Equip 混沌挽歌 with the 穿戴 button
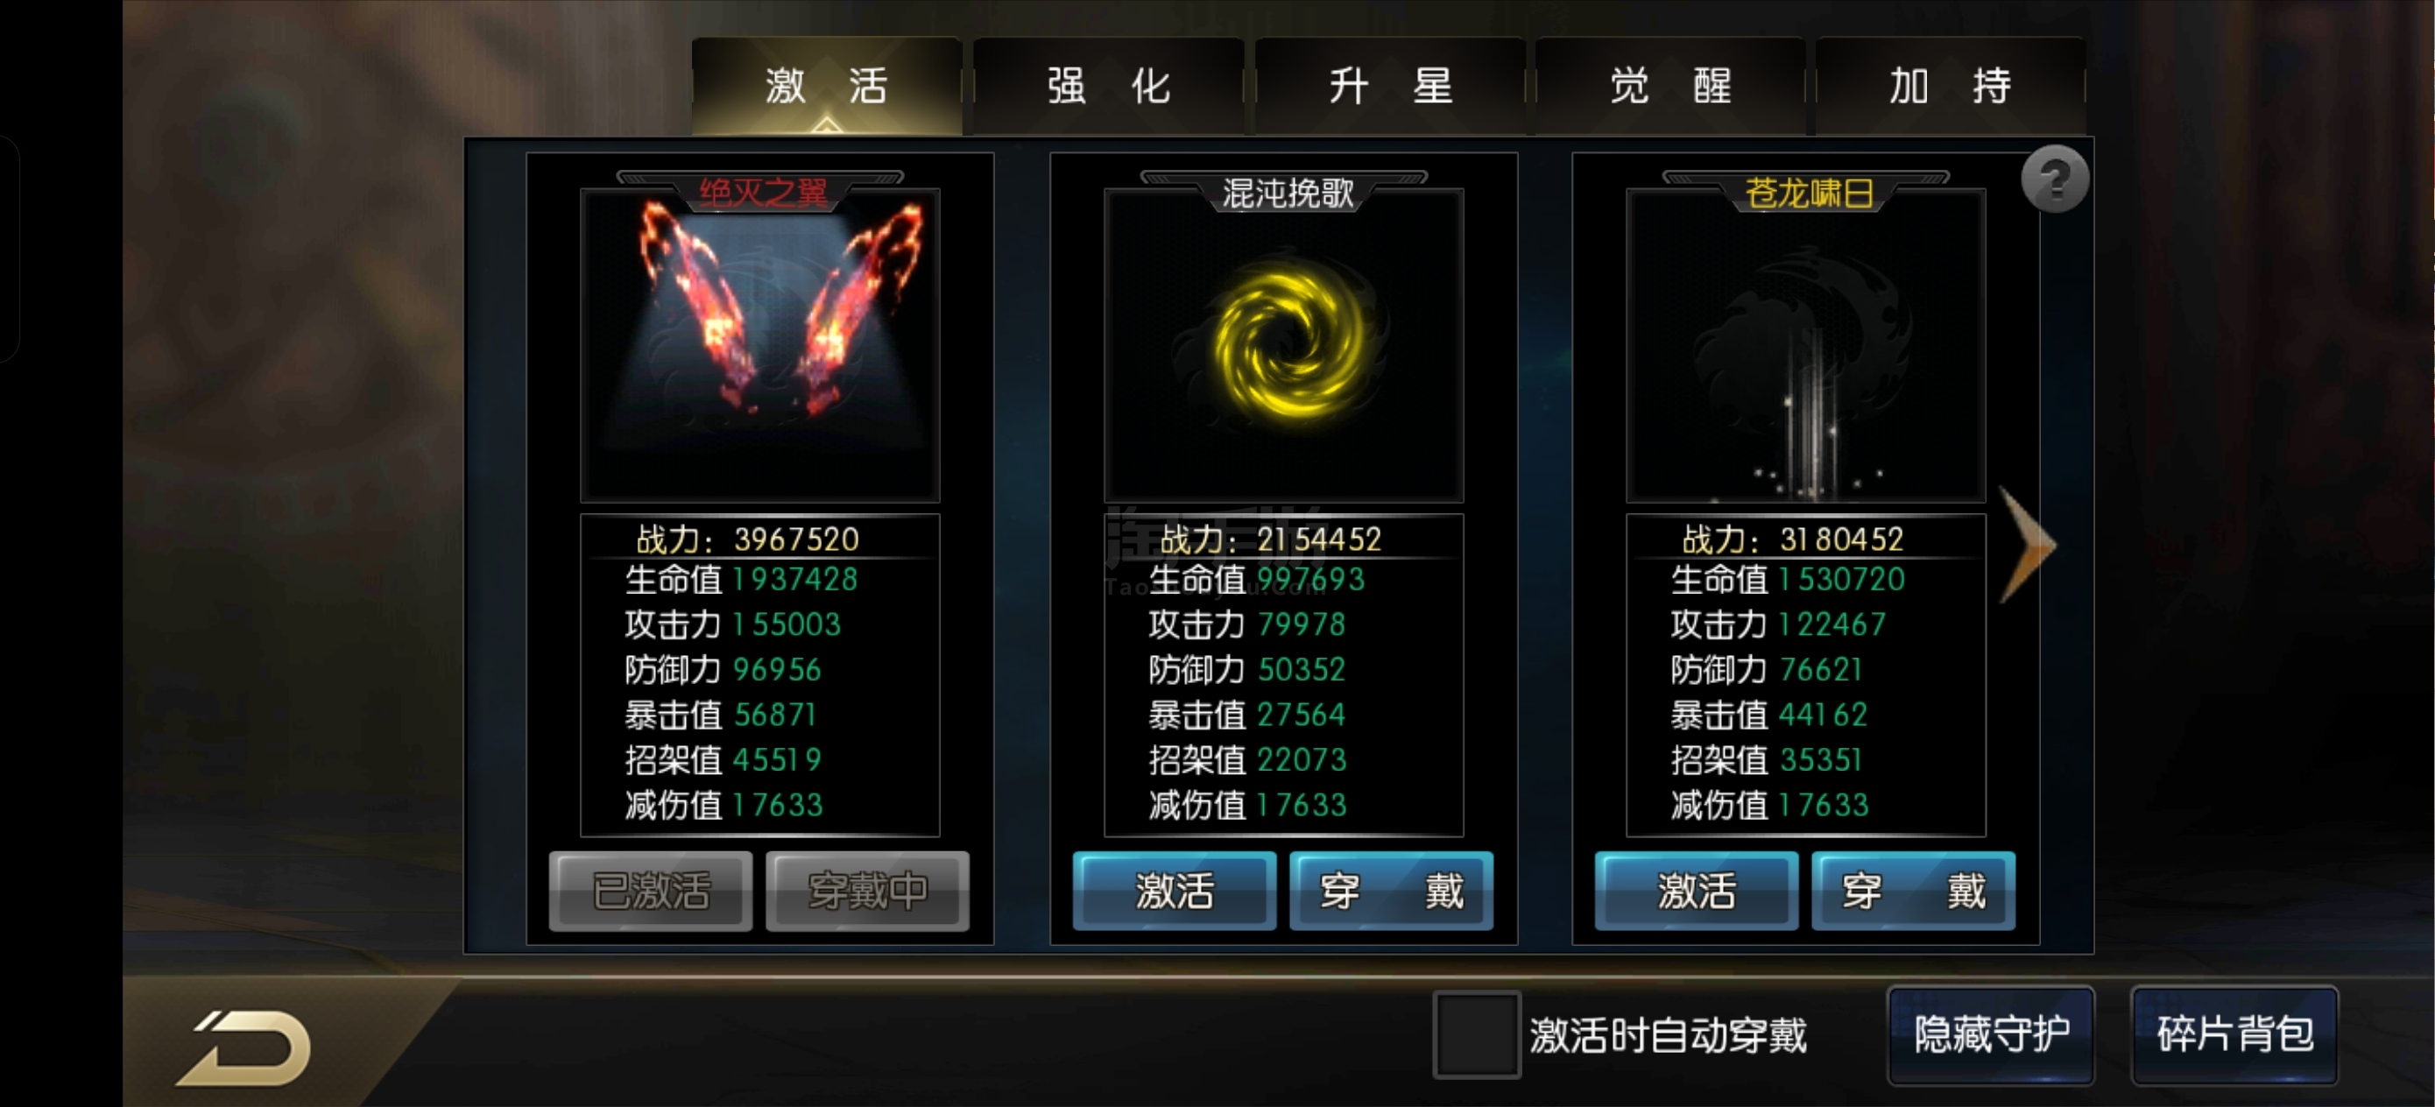The image size is (2435, 1107). pyautogui.click(x=1392, y=891)
